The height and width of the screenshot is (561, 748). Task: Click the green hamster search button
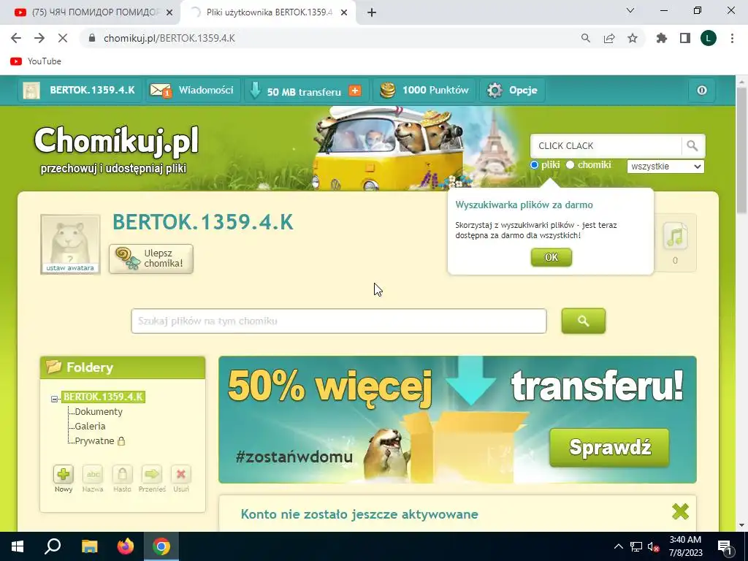[x=584, y=321]
